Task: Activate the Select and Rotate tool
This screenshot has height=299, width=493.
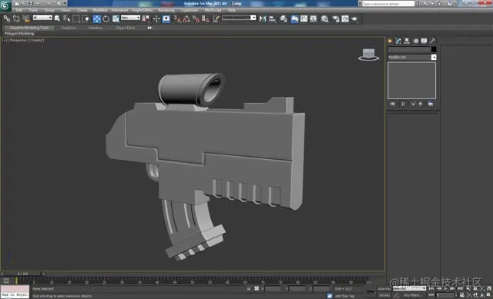Action: 106,18
